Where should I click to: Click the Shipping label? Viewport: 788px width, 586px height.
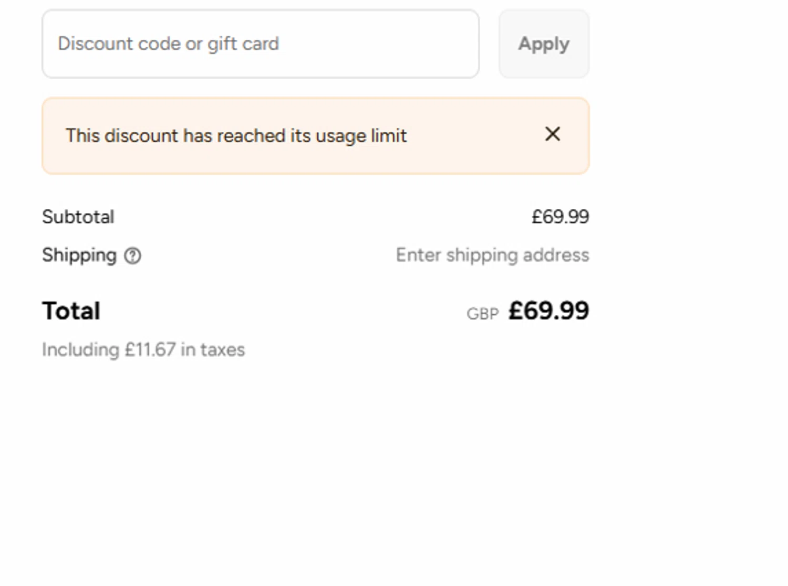pos(79,255)
